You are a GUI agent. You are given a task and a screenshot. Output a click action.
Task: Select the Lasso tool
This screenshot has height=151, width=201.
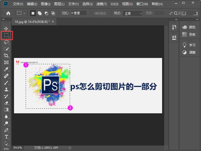(x=6, y=42)
